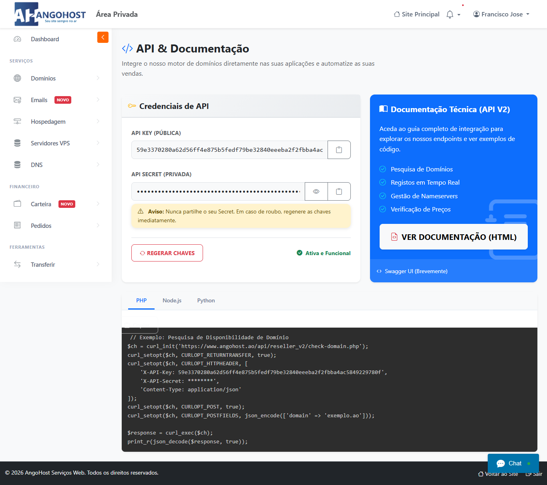Collapse the sidebar with orange arrow button
Screen dimensions: 547x485
(x=103, y=37)
